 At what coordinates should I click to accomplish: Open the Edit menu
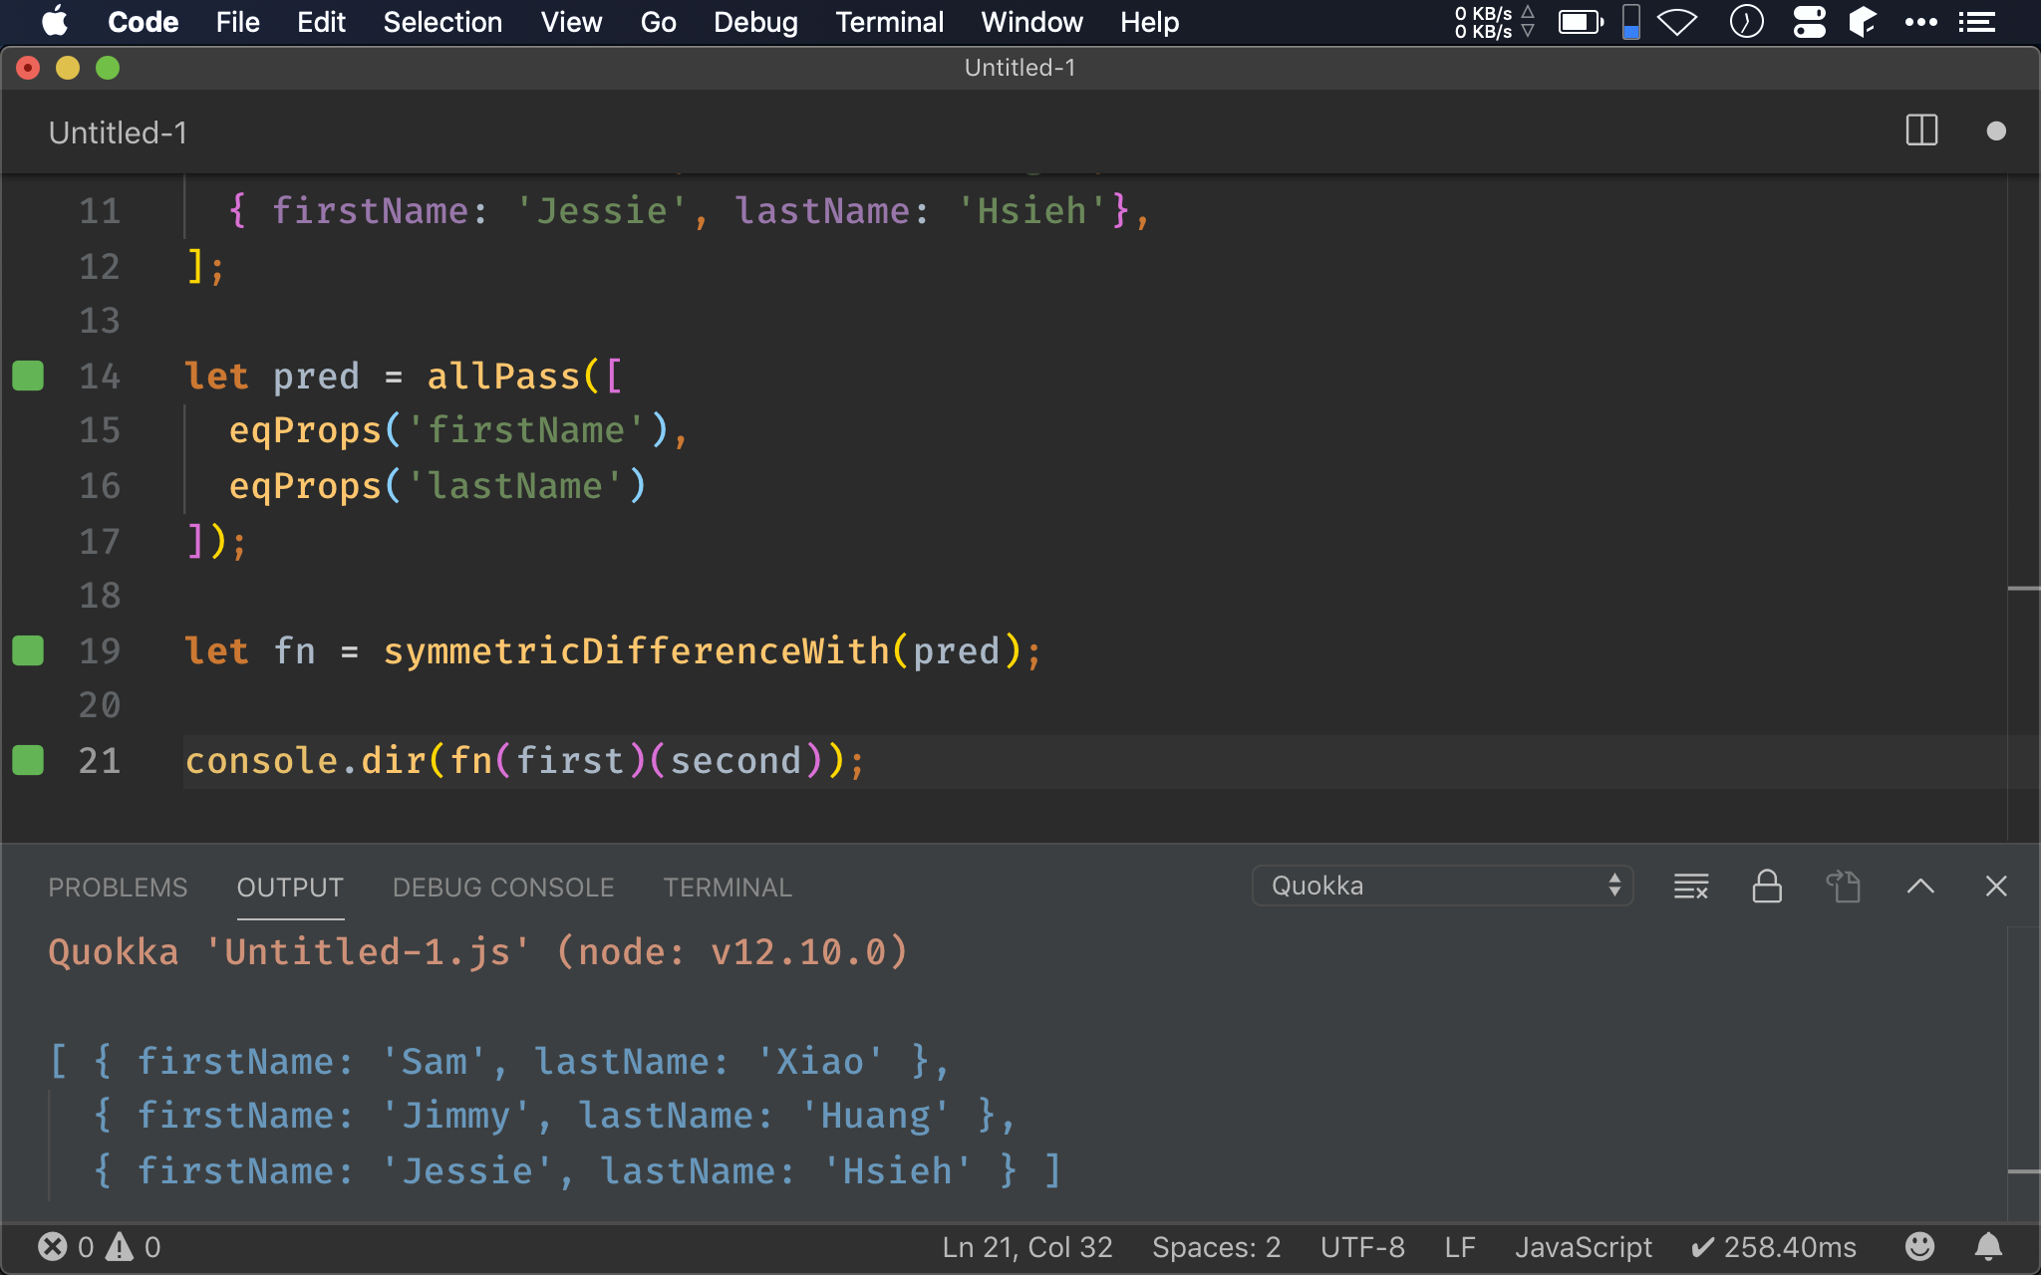click(321, 22)
